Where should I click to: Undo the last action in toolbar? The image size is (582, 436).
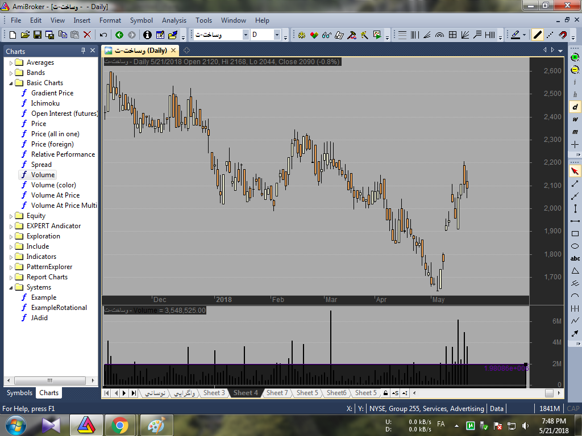coord(103,35)
